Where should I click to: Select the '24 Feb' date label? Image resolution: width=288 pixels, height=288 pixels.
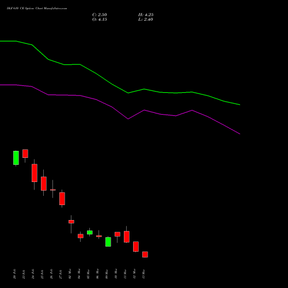(x=33, y=274)
